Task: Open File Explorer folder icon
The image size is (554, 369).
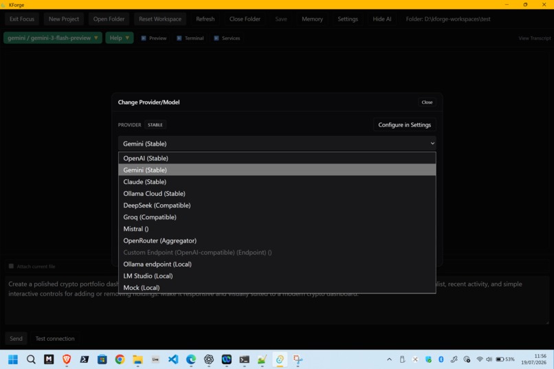Action: coord(137,359)
